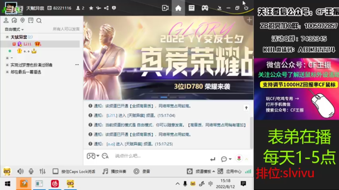Open the YY raccoon taskbar icon

(x=70, y=184)
